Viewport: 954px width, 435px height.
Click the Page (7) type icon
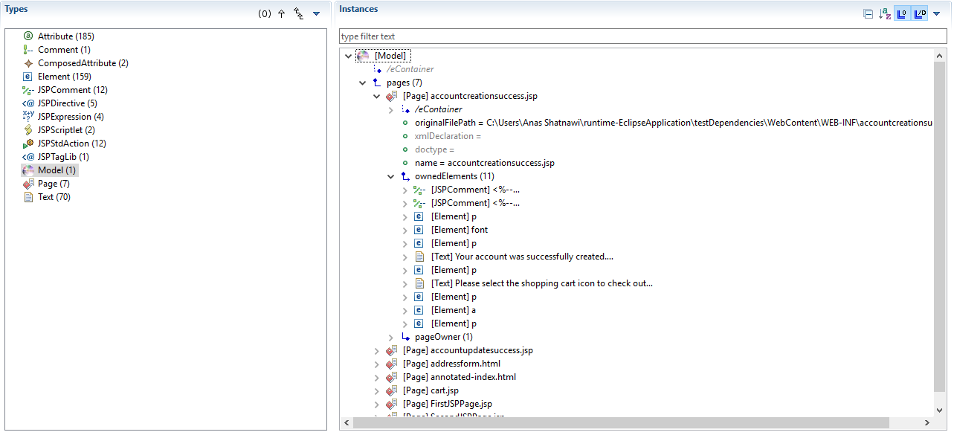click(x=28, y=184)
